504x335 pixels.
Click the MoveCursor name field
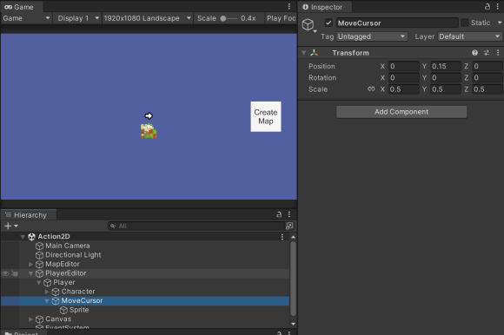pos(397,23)
